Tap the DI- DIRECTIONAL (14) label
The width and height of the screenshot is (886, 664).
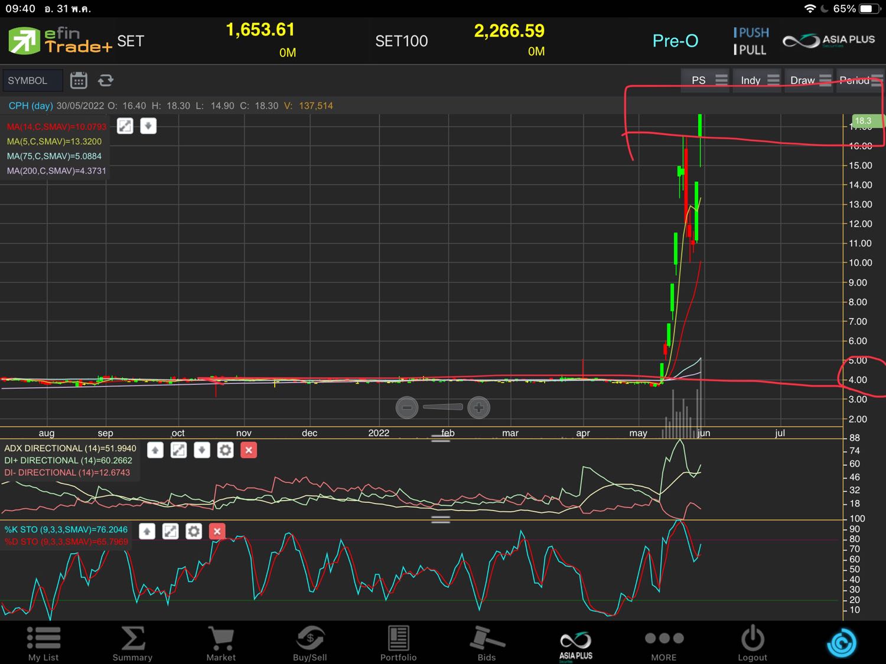pos(67,473)
